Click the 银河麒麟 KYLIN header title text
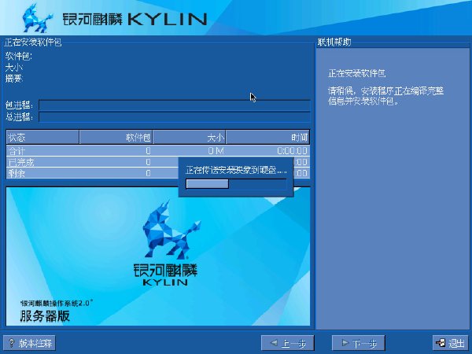472x354 pixels. [x=135, y=19]
